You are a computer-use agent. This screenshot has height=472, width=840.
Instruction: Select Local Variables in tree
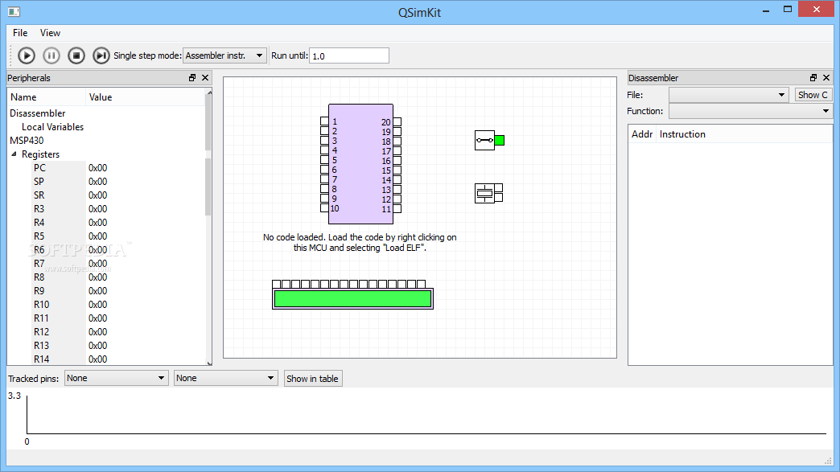pyautogui.click(x=52, y=127)
